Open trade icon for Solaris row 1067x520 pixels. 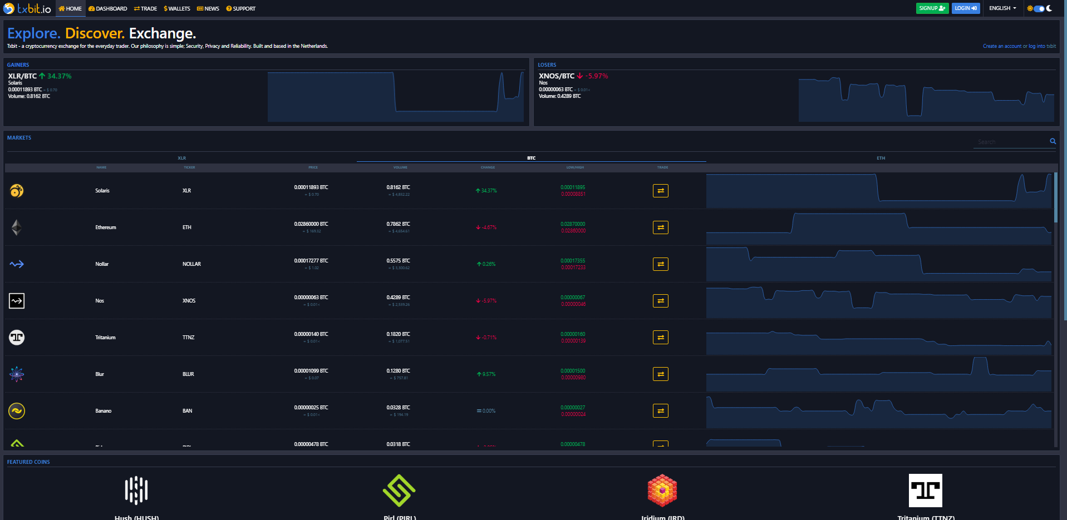(x=660, y=191)
